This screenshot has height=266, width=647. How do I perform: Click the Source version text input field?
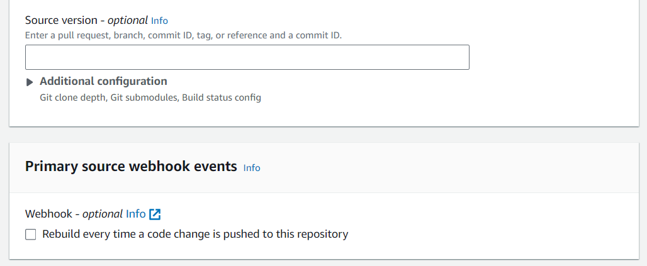[x=247, y=57]
